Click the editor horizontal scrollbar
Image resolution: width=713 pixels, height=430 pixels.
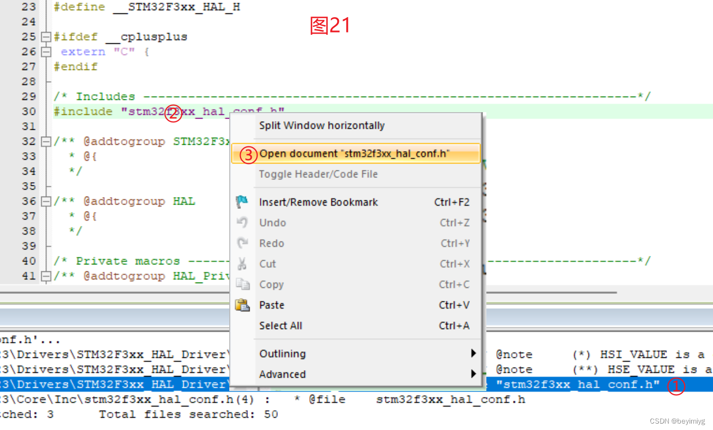click(x=308, y=293)
